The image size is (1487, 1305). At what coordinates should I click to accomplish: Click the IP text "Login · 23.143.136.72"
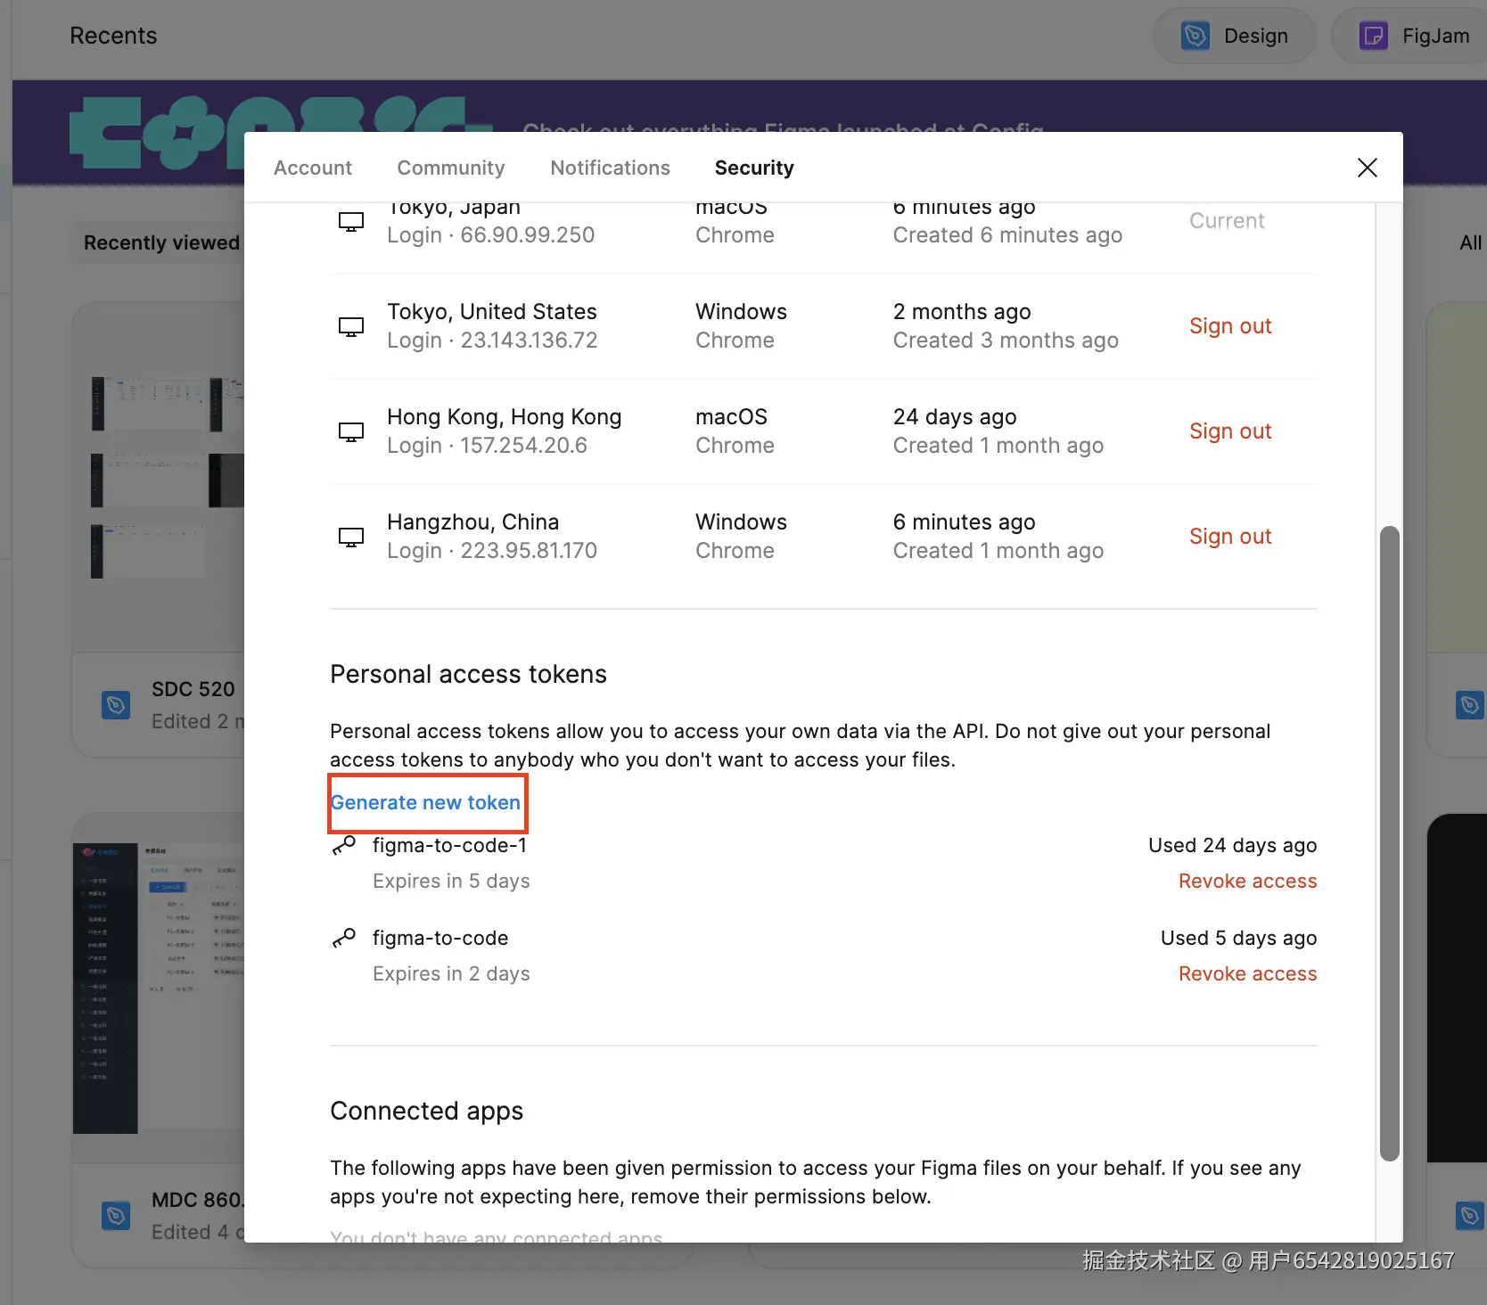tap(492, 341)
